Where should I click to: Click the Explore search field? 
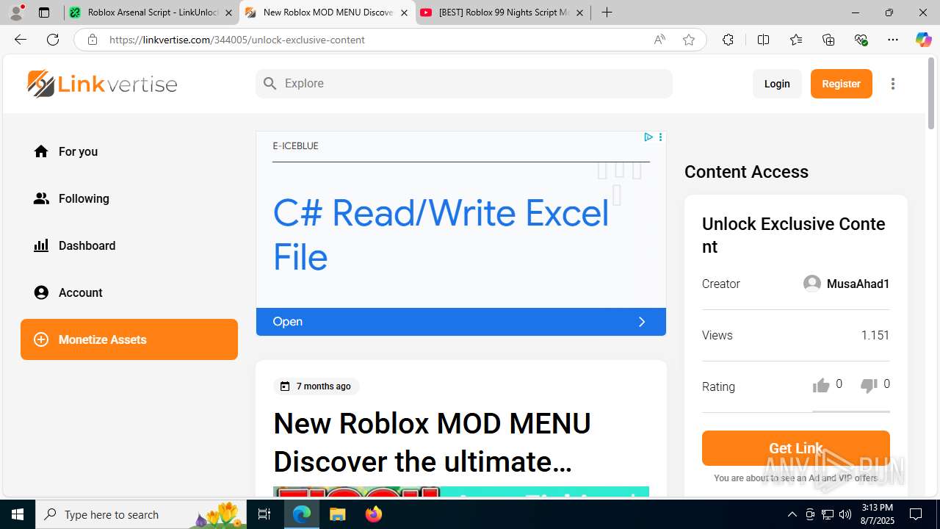(x=464, y=84)
